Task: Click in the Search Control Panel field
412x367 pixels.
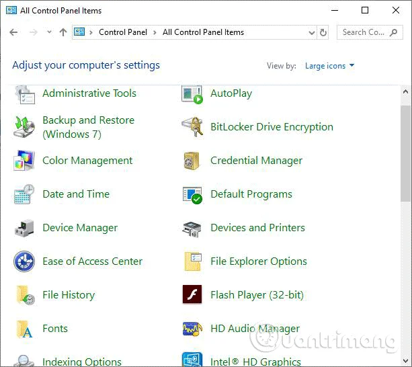Action: pos(370,32)
